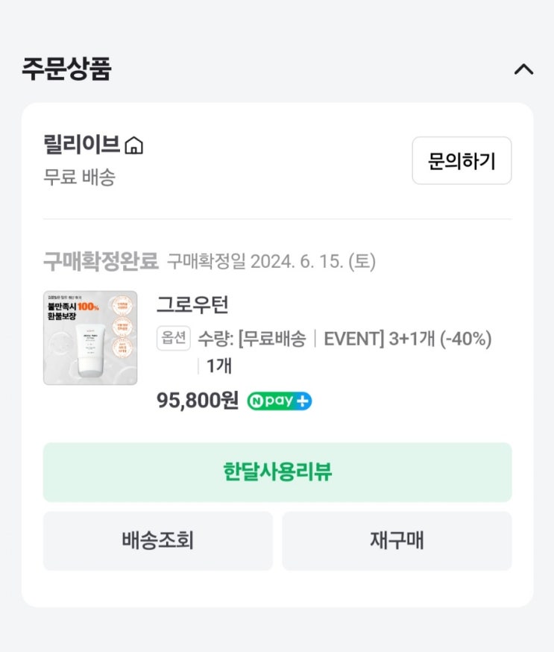
Task: Click the 무료 배송 text under store
Action: [x=79, y=178]
